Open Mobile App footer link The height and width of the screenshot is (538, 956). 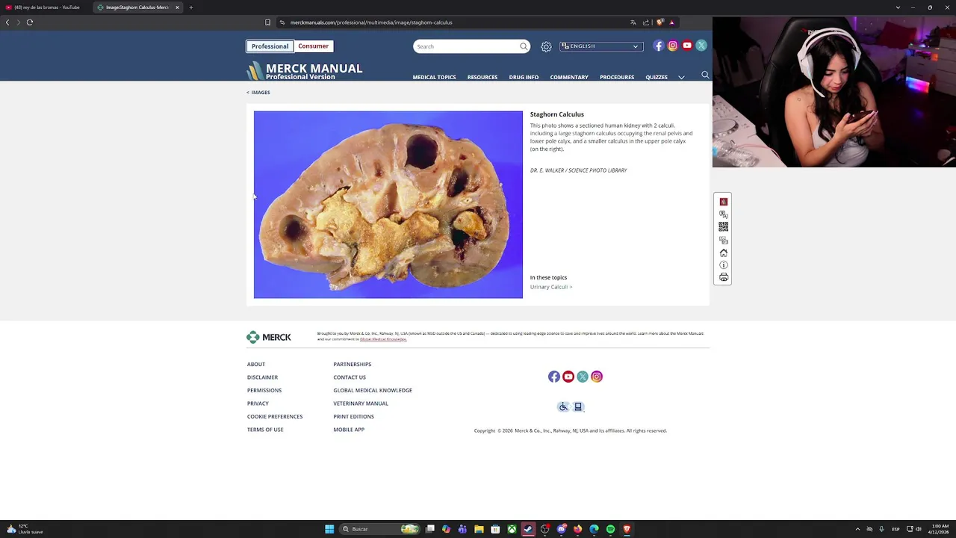tap(349, 430)
